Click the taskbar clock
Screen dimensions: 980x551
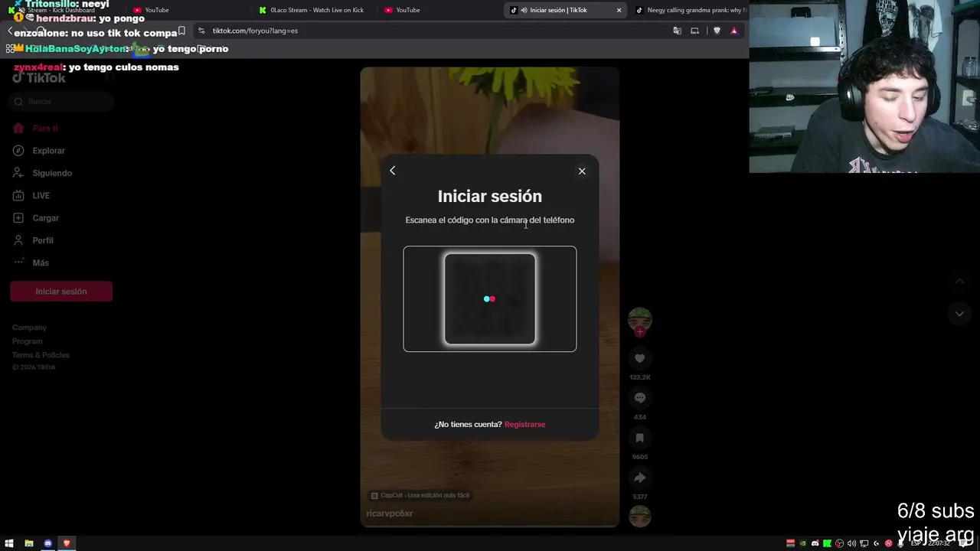pyautogui.click(x=939, y=543)
